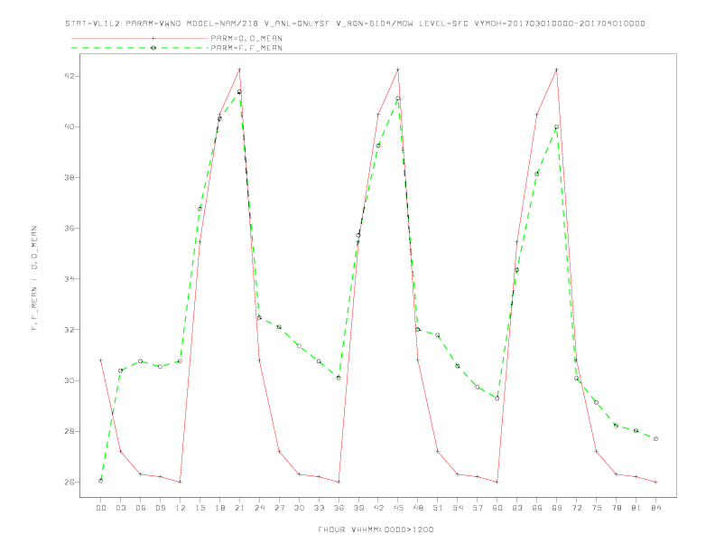Click the vertical F.F_MEAN | O.O_MEAN axis title
This screenshot has height=553, width=715.
coord(34,278)
